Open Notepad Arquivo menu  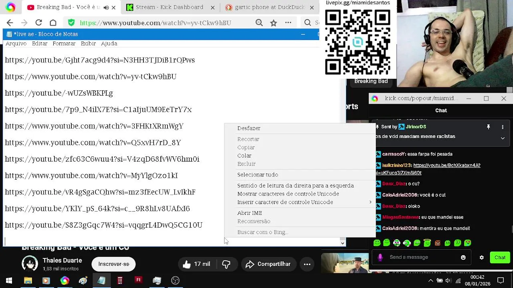[x=16, y=44]
